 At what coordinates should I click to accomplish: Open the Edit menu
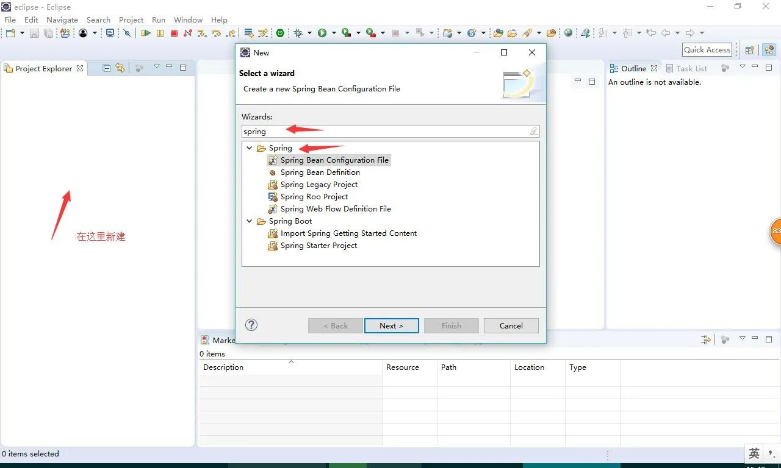31,19
